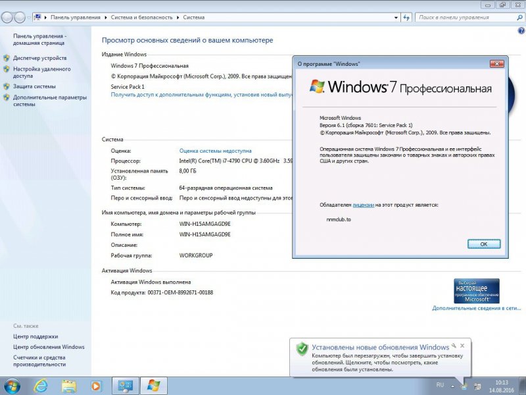Expand the address bar previous locations dropdown
Screen dimensions: 526x395
(396, 18)
